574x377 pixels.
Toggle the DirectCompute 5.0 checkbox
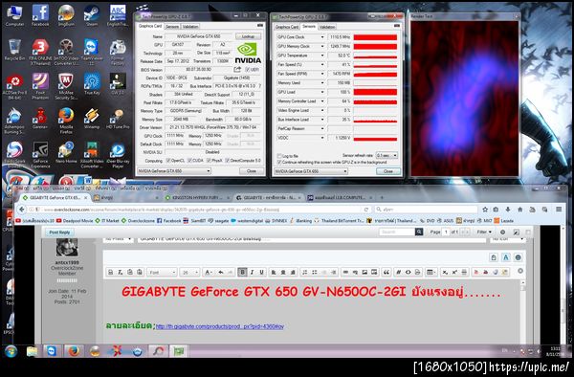[228, 161]
